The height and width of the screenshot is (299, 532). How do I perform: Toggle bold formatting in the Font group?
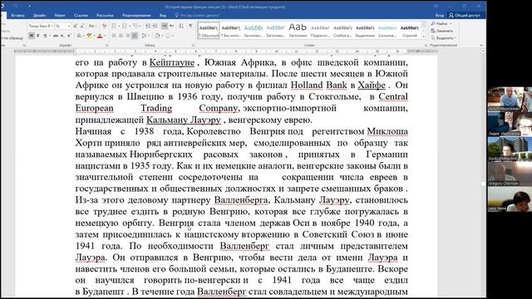point(32,36)
